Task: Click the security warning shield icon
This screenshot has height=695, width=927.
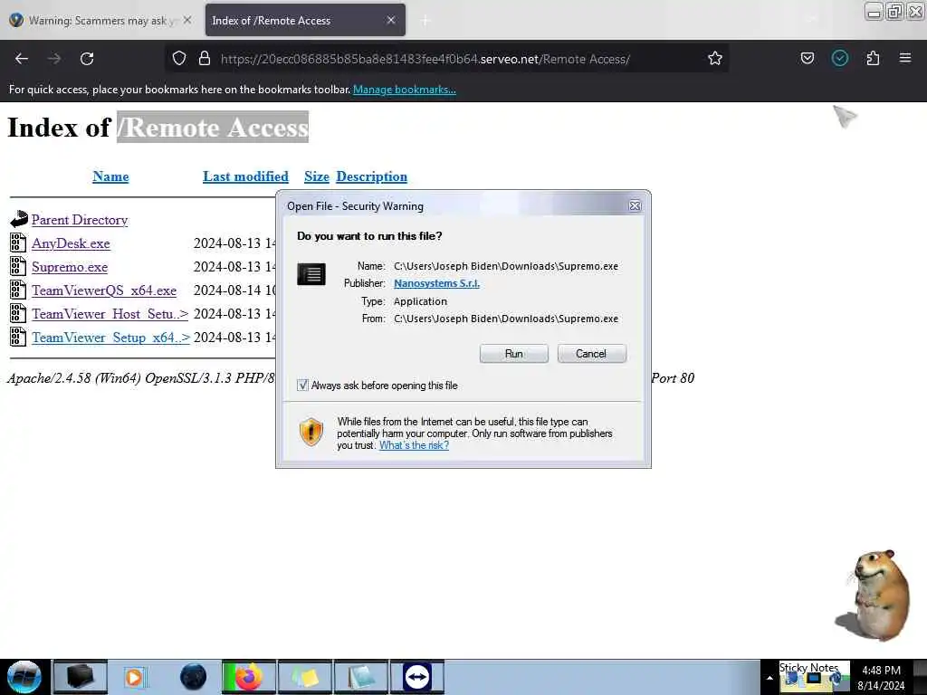Action: tap(311, 432)
